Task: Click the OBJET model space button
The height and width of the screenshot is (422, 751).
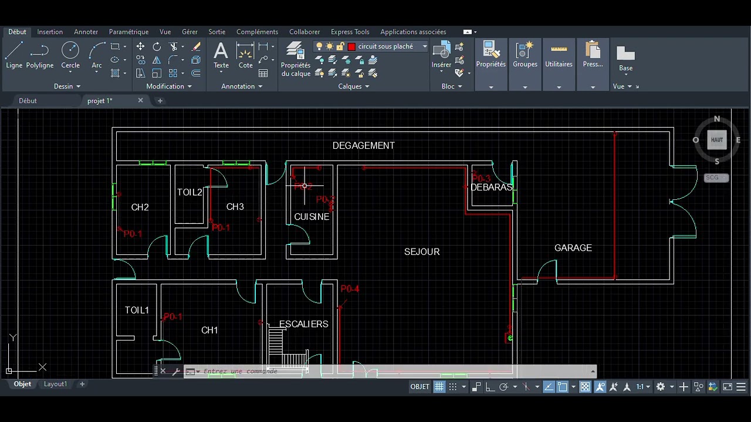Action: (420, 387)
